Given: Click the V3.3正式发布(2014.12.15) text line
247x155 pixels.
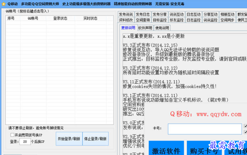Looking at the screenshot, I should tap(150, 45).
